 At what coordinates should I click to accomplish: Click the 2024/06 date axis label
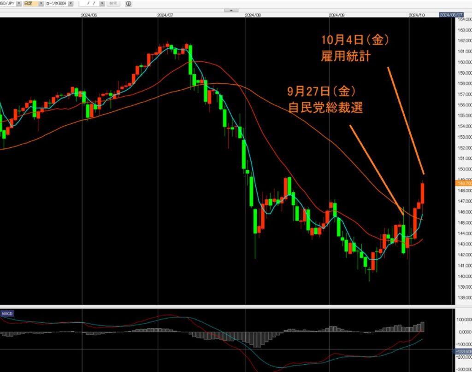pos(88,15)
